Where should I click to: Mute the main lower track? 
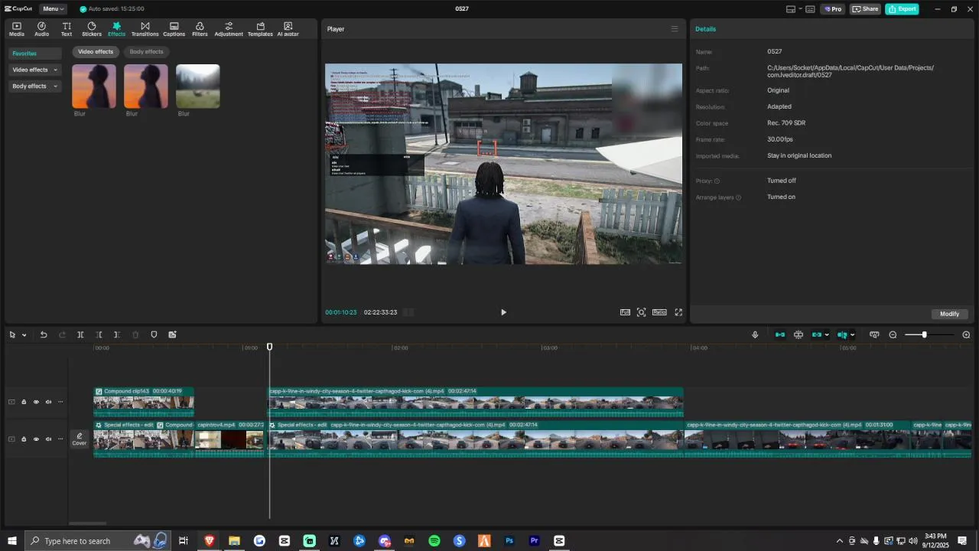coord(48,439)
